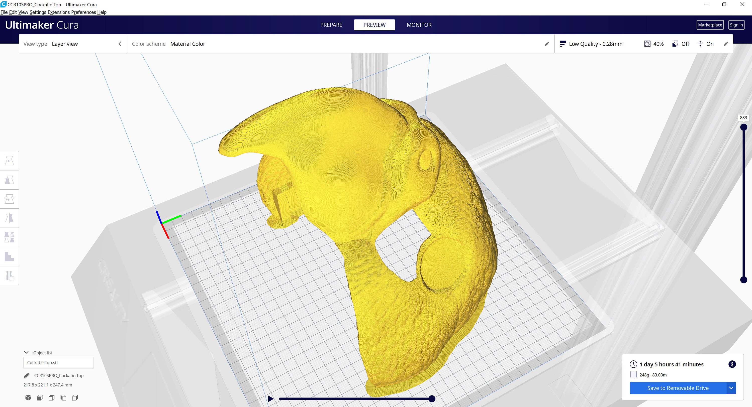Select the Scale tool
752x407 pixels.
(9, 179)
